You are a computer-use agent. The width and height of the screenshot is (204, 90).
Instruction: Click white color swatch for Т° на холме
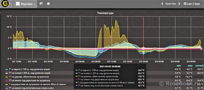click(x=7, y=73)
